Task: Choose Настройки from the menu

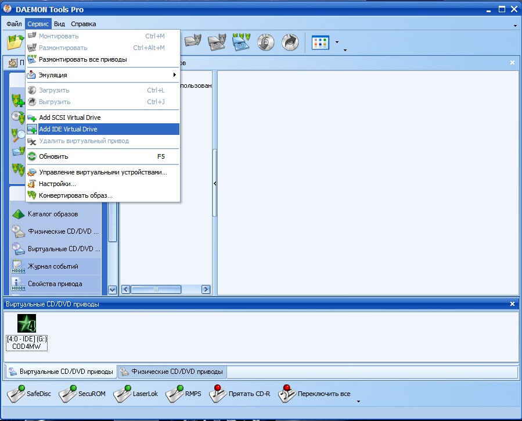Action: [x=103, y=184]
